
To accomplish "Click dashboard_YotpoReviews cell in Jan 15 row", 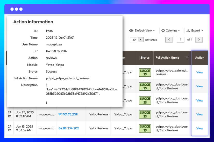I will [x=172, y=128].
